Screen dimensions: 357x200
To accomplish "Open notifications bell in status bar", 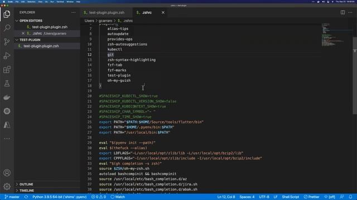I will click(x=350, y=197).
